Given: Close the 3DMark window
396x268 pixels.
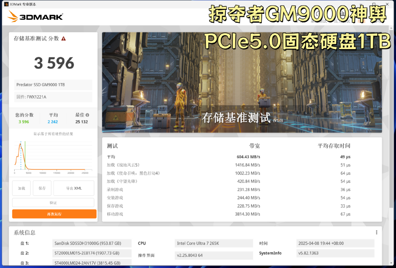Looking at the screenshot, I should pos(387,4).
